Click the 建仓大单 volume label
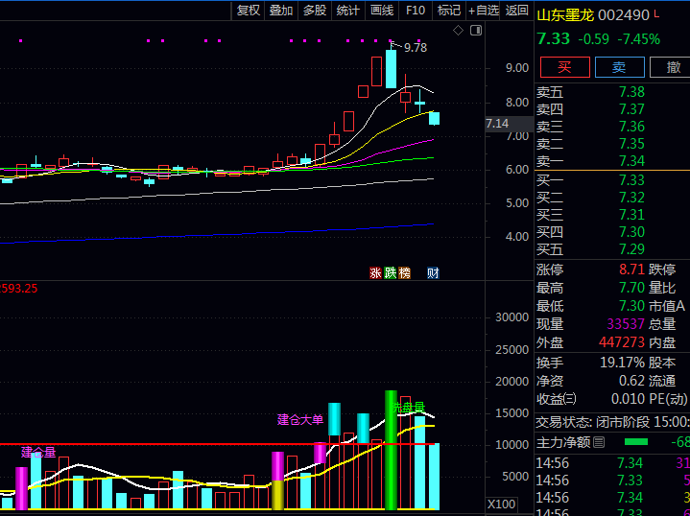The width and height of the screenshot is (690, 516). (x=300, y=420)
